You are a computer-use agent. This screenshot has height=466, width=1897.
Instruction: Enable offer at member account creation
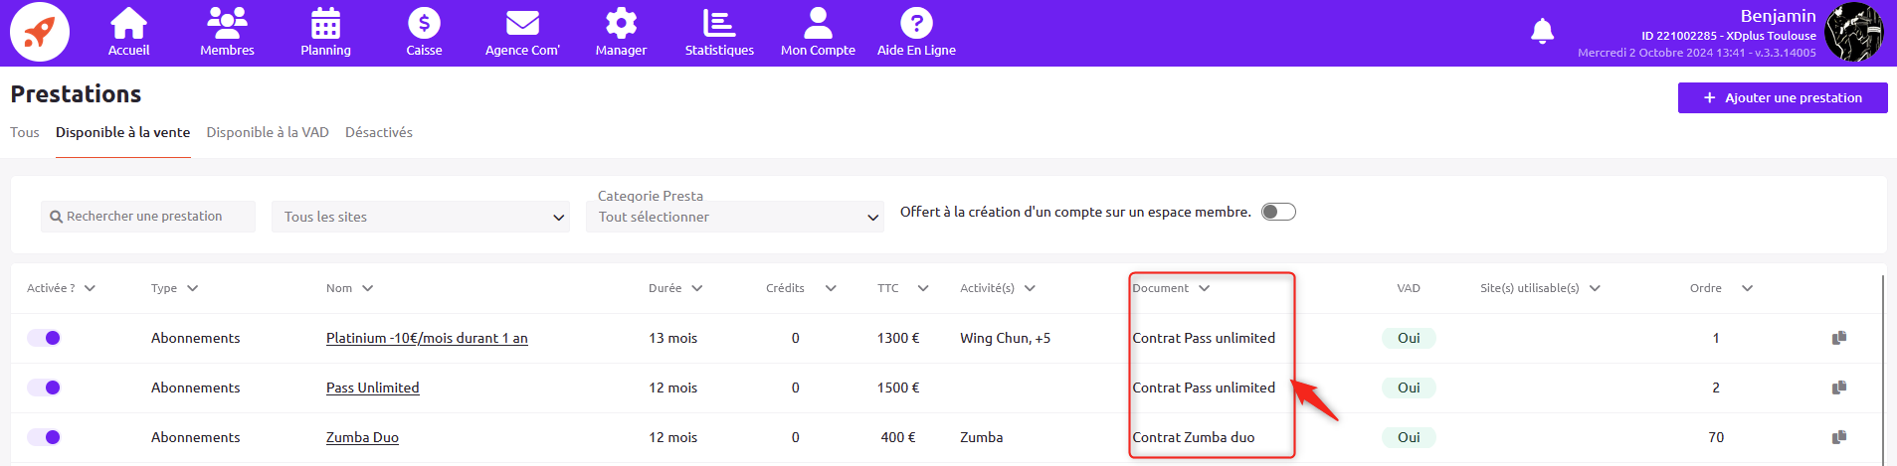tap(1278, 212)
